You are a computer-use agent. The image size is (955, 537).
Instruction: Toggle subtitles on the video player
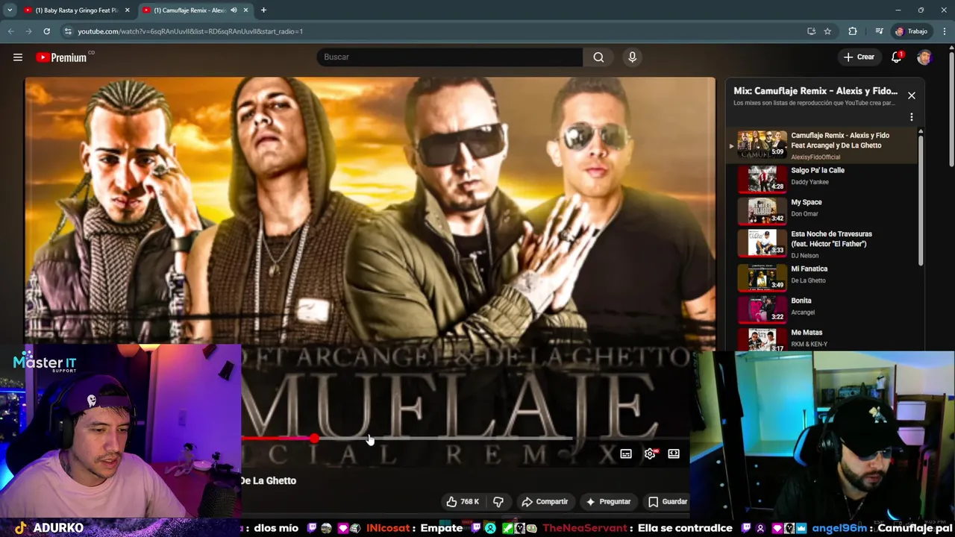(x=626, y=453)
